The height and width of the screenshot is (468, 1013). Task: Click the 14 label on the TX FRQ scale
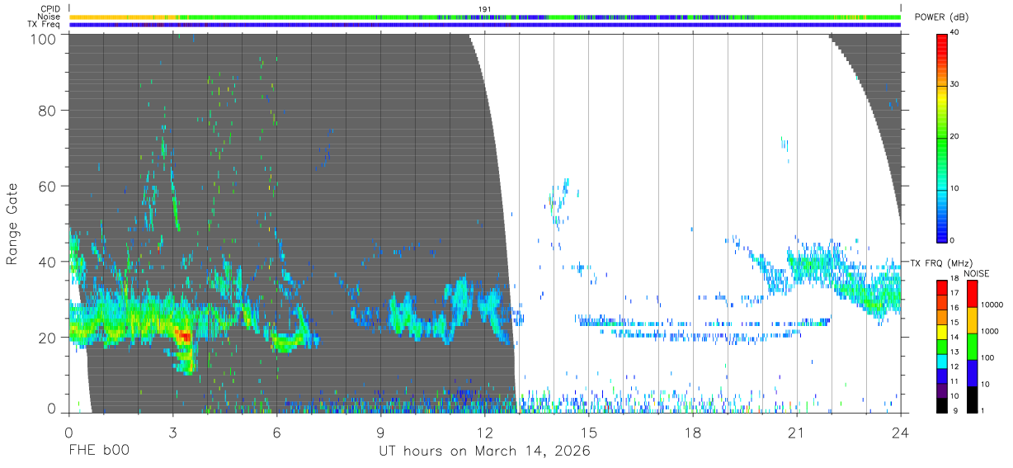(954, 338)
